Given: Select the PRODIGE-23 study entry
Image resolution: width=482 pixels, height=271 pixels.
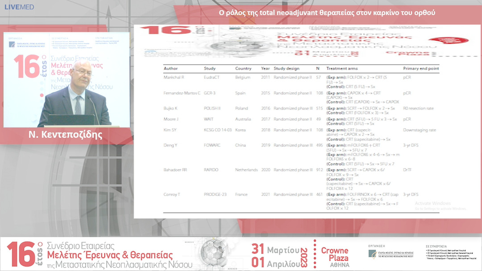Looking at the screenshot, I should pyautogui.click(x=216, y=194).
